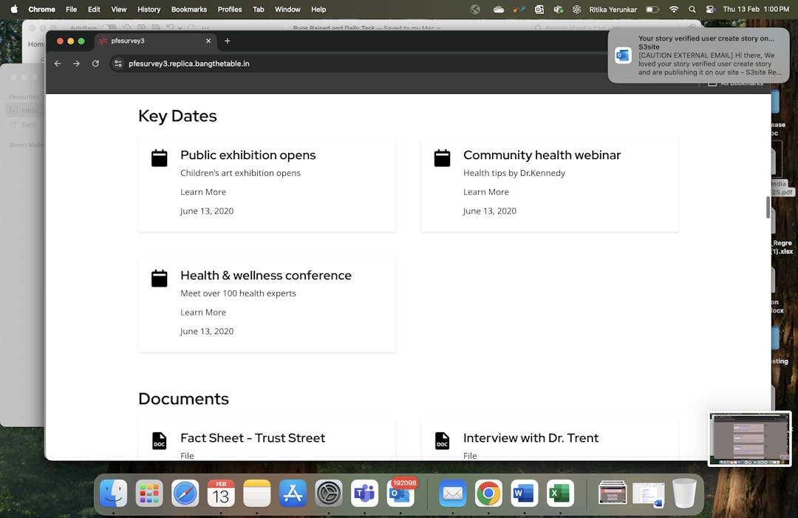798x518 pixels.
Task: Click the browser back arrow button
Action: pos(58,64)
